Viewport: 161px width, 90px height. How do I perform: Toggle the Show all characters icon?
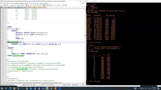(x=42, y=5)
